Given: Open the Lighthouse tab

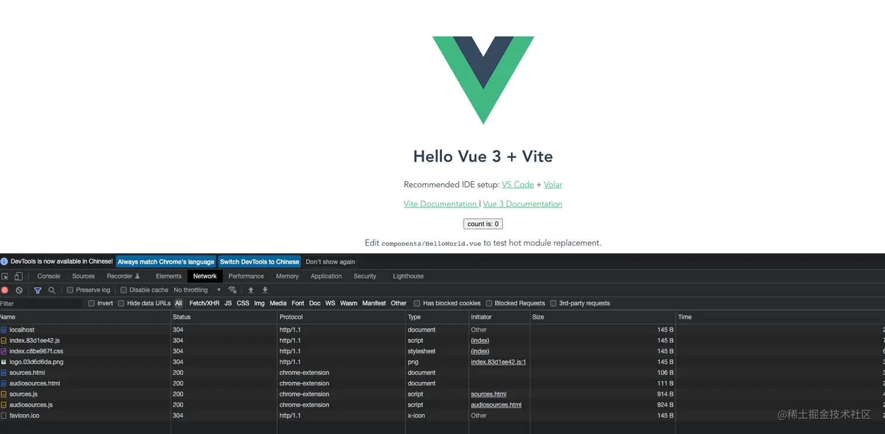Looking at the screenshot, I should click(408, 276).
